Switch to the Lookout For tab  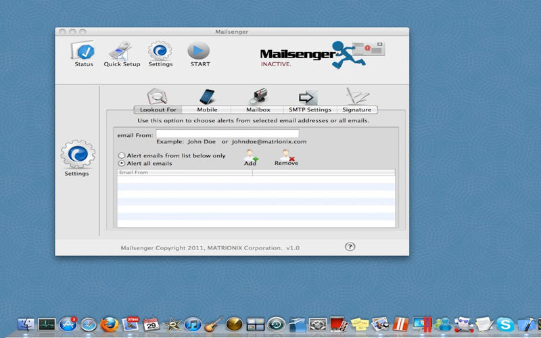[158, 110]
